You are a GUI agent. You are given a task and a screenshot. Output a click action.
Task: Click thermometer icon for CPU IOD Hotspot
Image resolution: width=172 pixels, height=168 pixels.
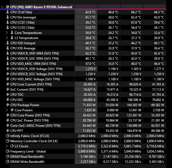(x=8, y=43)
